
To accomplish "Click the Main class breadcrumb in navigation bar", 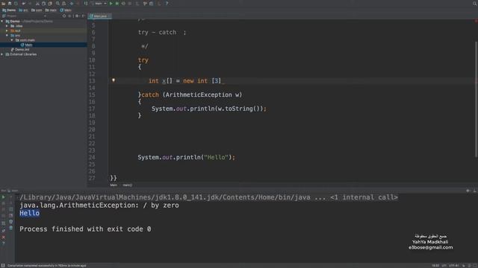I will click(66, 10).
